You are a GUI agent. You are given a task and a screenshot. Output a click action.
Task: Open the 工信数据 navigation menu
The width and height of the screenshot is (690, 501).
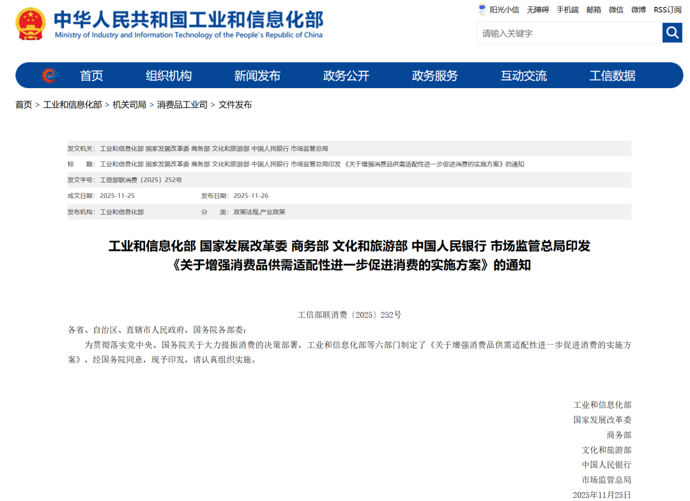(x=613, y=75)
